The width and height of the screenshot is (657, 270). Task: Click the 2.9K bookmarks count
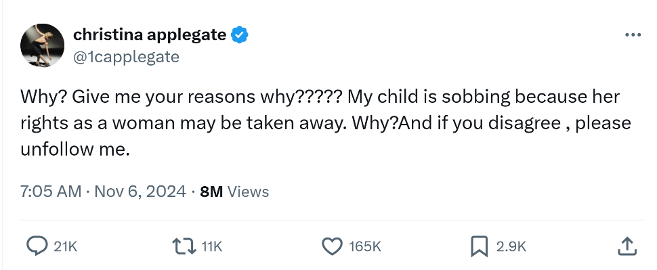click(511, 246)
